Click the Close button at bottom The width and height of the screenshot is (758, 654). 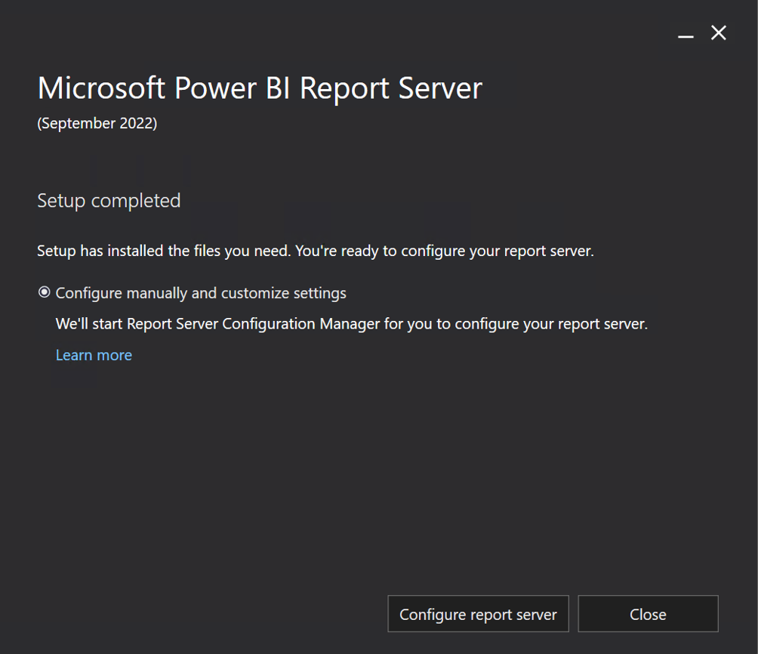click(648, 614)
